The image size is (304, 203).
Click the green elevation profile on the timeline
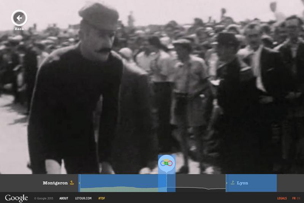123,189
